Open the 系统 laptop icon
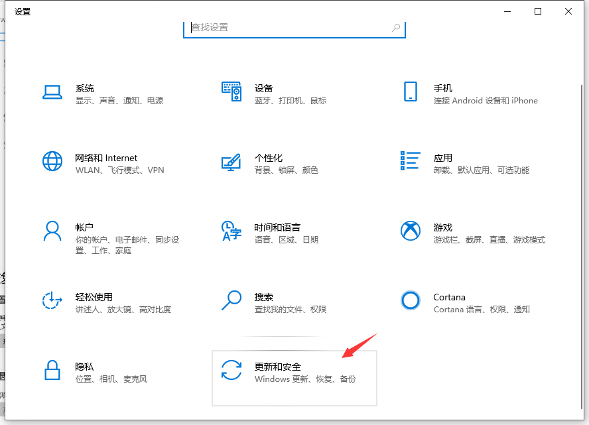 pyautogui.click(x=52, y=92)
